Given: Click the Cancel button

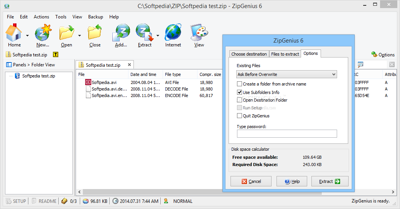Looking at the screenshot, I should click(251, 181).
